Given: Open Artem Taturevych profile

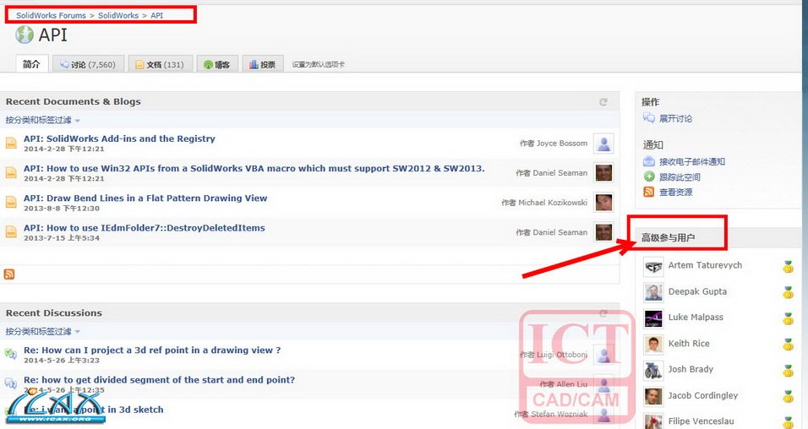Looking at the screenshot, I should click(705, 265).
